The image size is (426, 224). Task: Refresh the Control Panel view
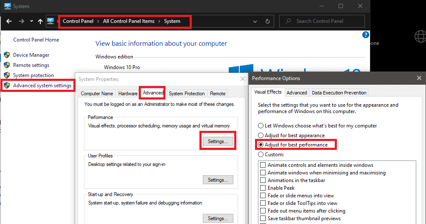(268, 21)
